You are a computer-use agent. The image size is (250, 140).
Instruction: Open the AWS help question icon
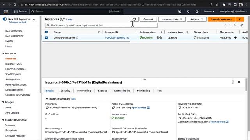(197, 11)
